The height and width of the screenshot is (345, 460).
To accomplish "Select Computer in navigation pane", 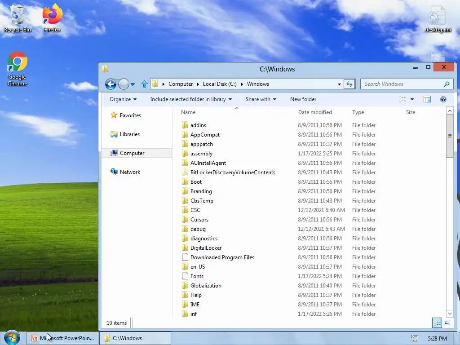I will point(137,153).
